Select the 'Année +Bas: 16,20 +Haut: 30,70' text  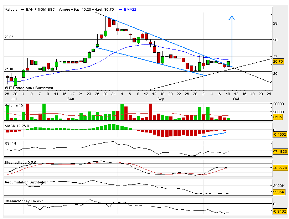point(87,9)
